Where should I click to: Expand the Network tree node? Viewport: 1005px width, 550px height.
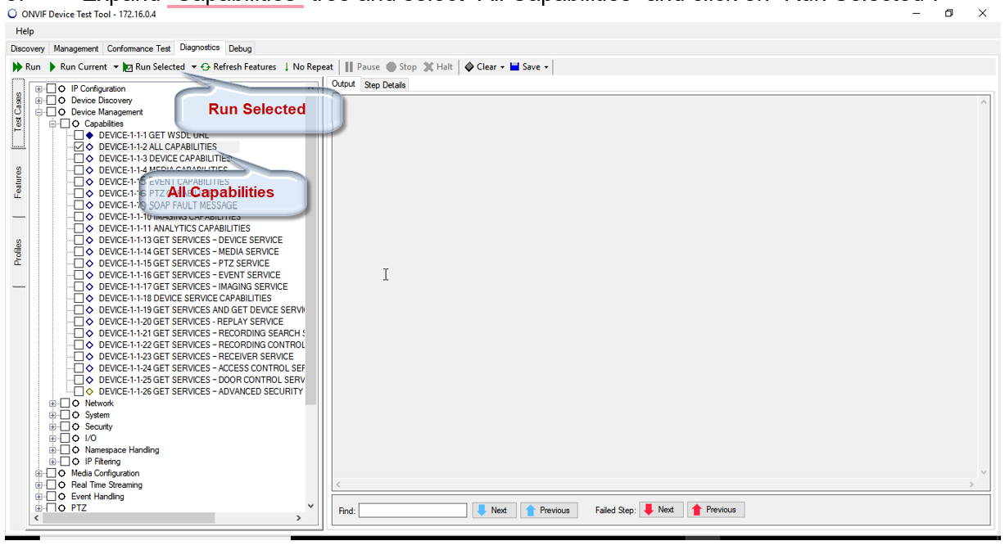point(53,403)
